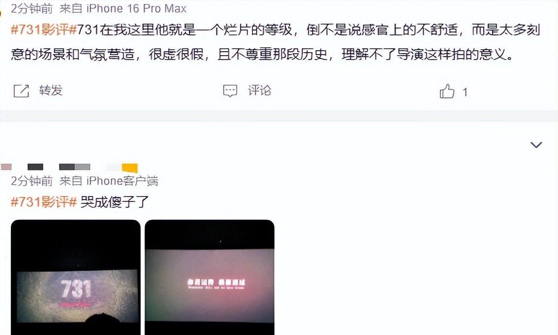Screen dimensions: 558x335
Task: Click the 2分钟前 timestamp of first post
Action: coord(31,8)
